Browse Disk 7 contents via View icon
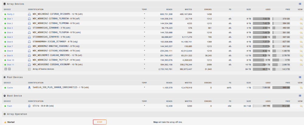Image resolution: width=304 pixels, height=125 pixels. click(301, 46)
